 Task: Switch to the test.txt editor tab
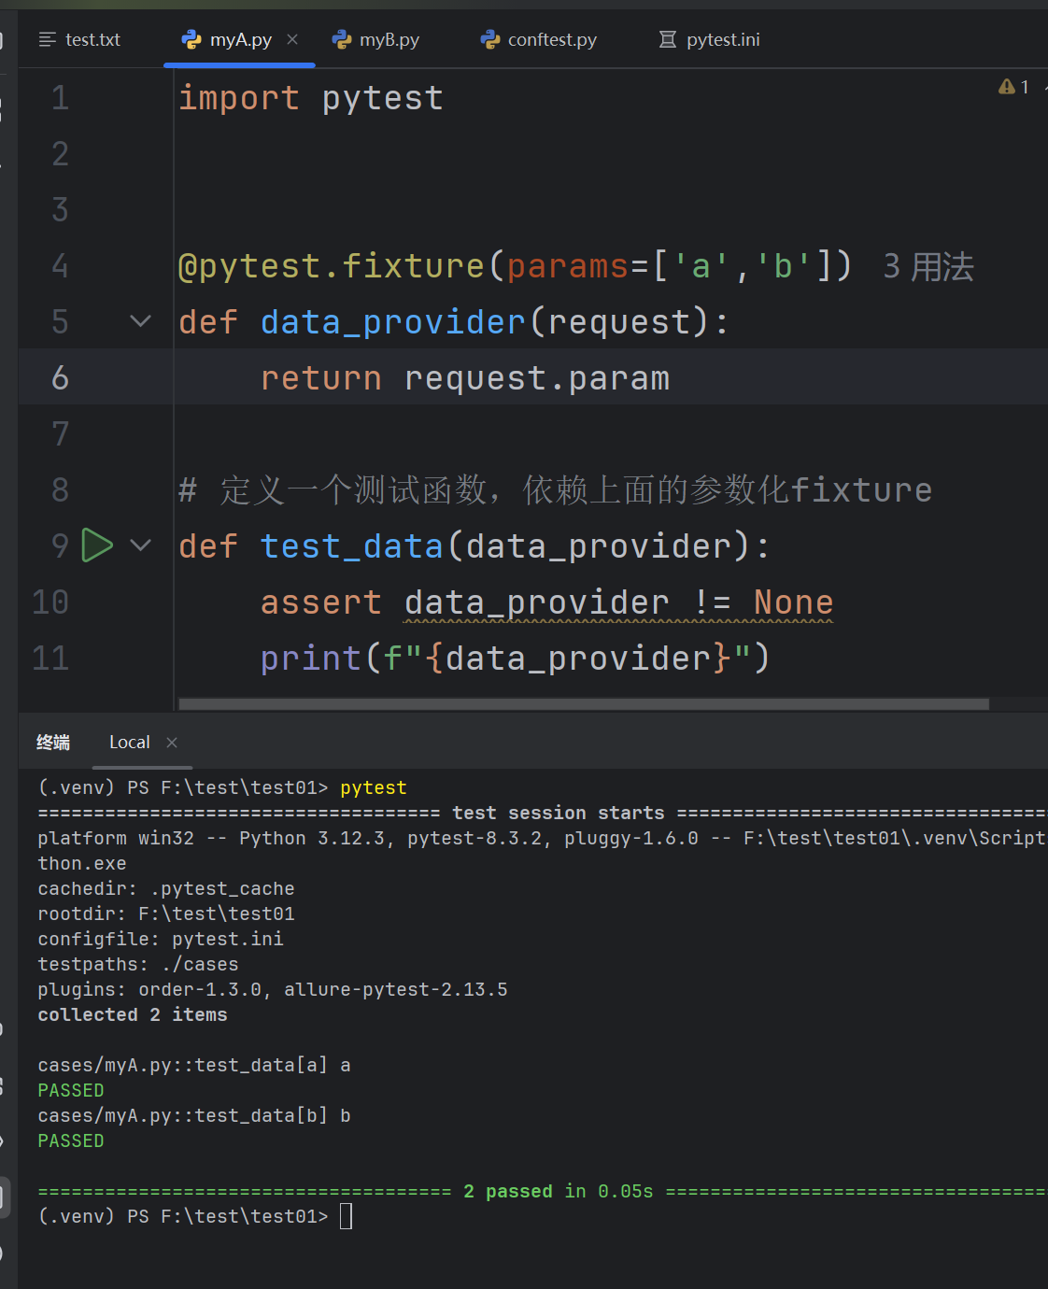click(80, 39)
